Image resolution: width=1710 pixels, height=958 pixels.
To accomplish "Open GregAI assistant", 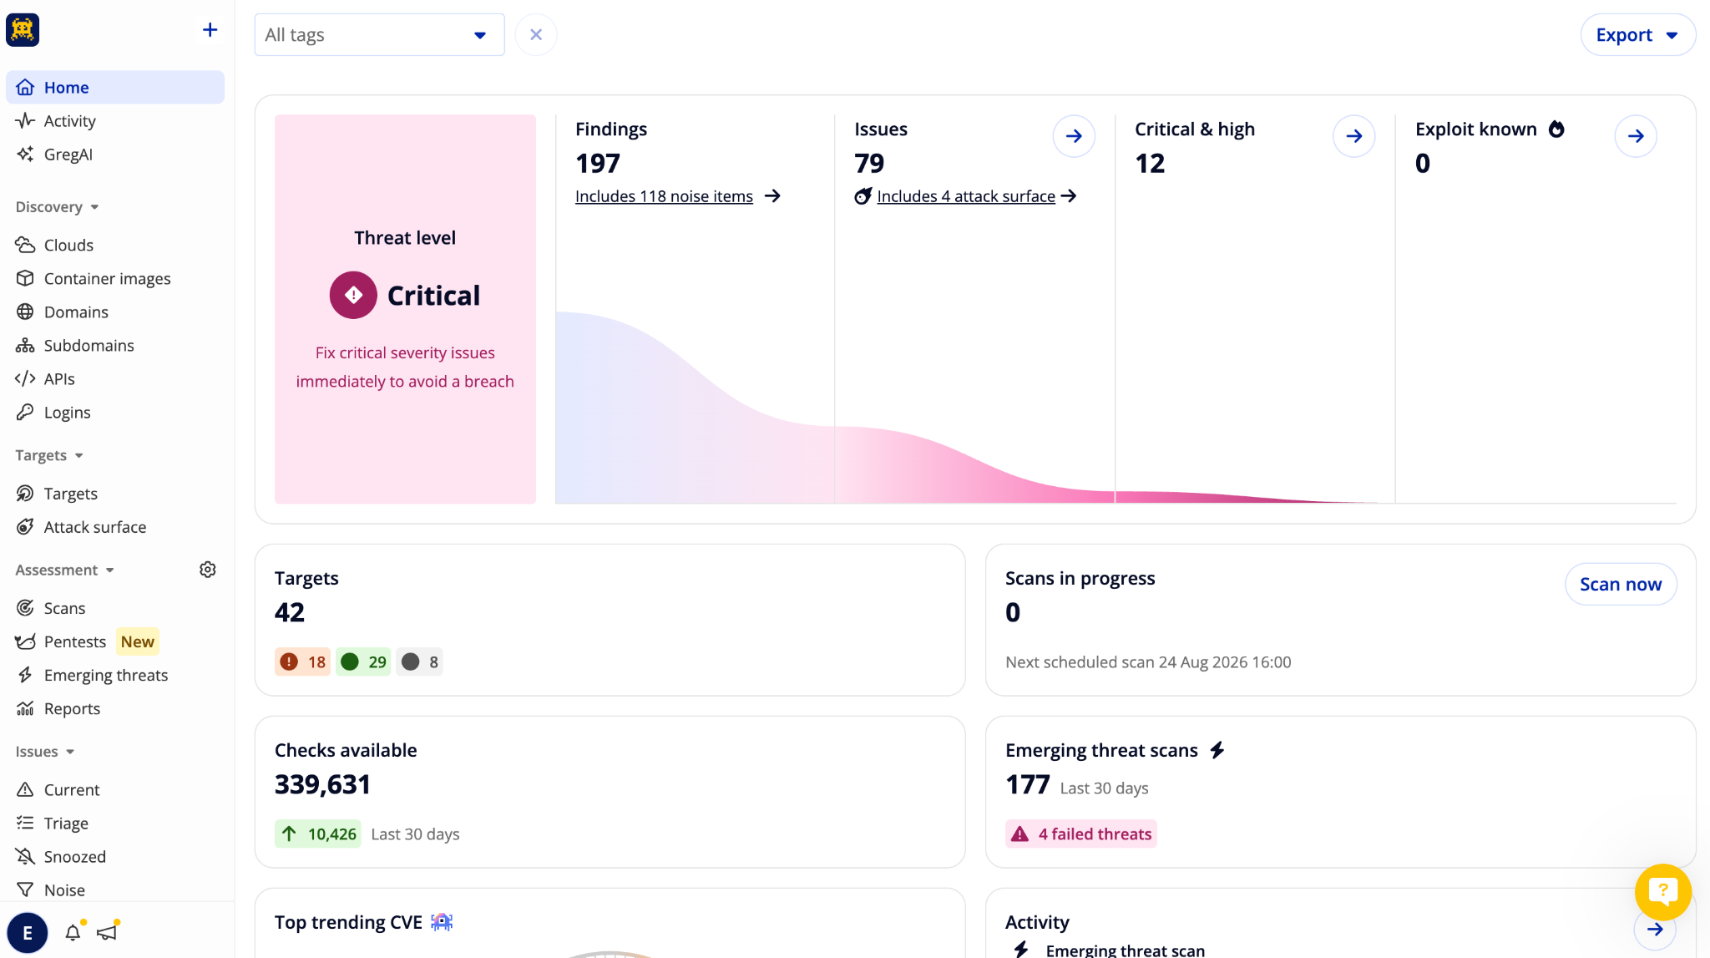I will pyautogui.click(x=68, y=155).
